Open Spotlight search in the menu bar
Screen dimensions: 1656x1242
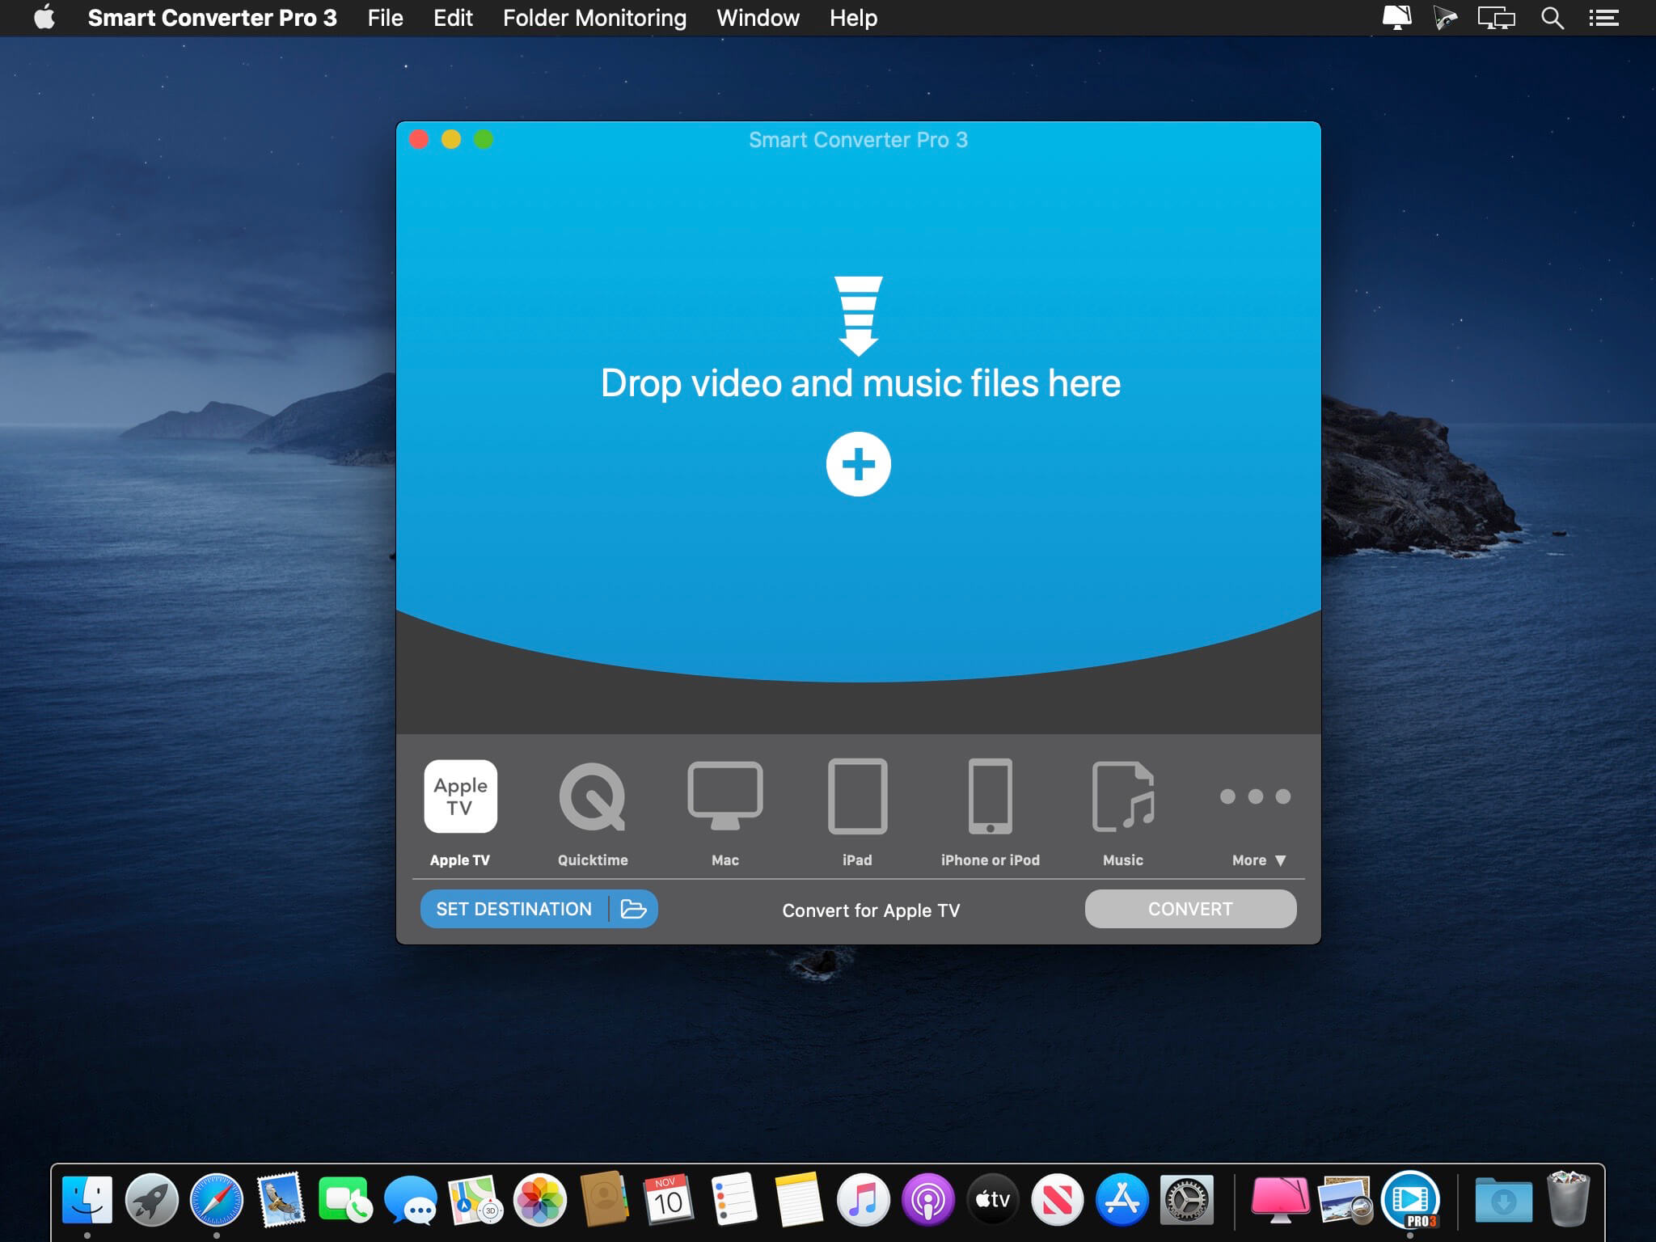(1551, 18)
